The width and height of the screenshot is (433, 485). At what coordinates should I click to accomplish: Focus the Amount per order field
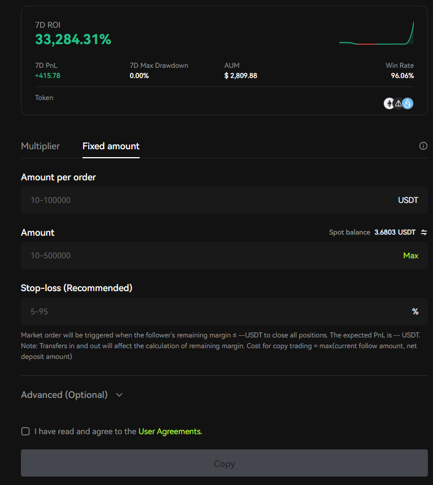224,200
